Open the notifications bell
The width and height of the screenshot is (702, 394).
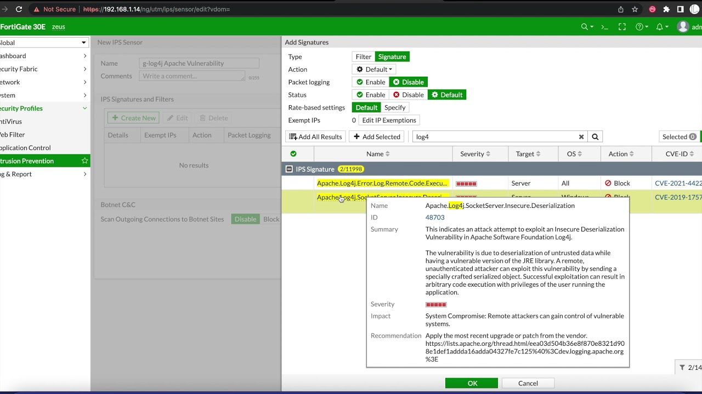[661, 27]
